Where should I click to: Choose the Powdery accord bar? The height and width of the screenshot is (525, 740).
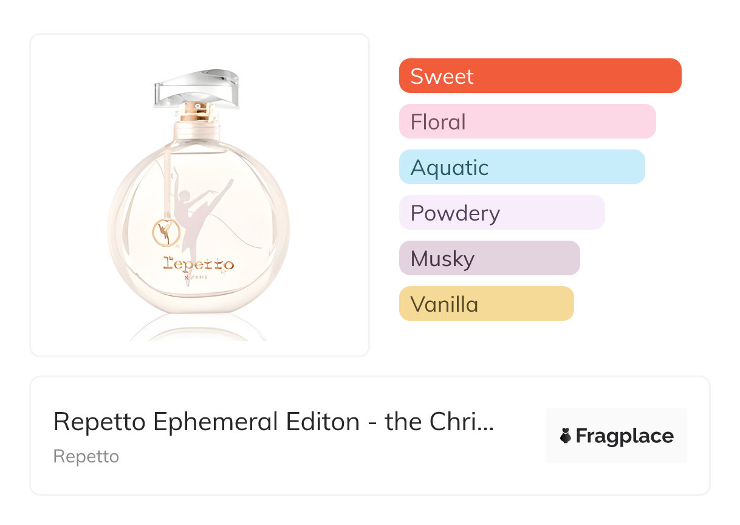click(x=502, y=213)
